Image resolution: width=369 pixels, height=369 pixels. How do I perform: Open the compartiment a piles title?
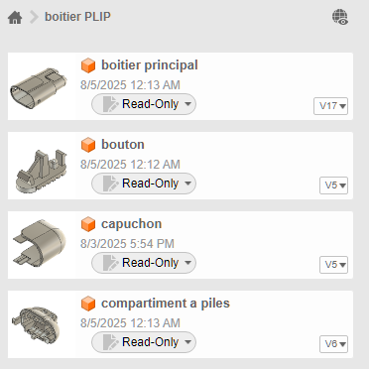point(166,304)
